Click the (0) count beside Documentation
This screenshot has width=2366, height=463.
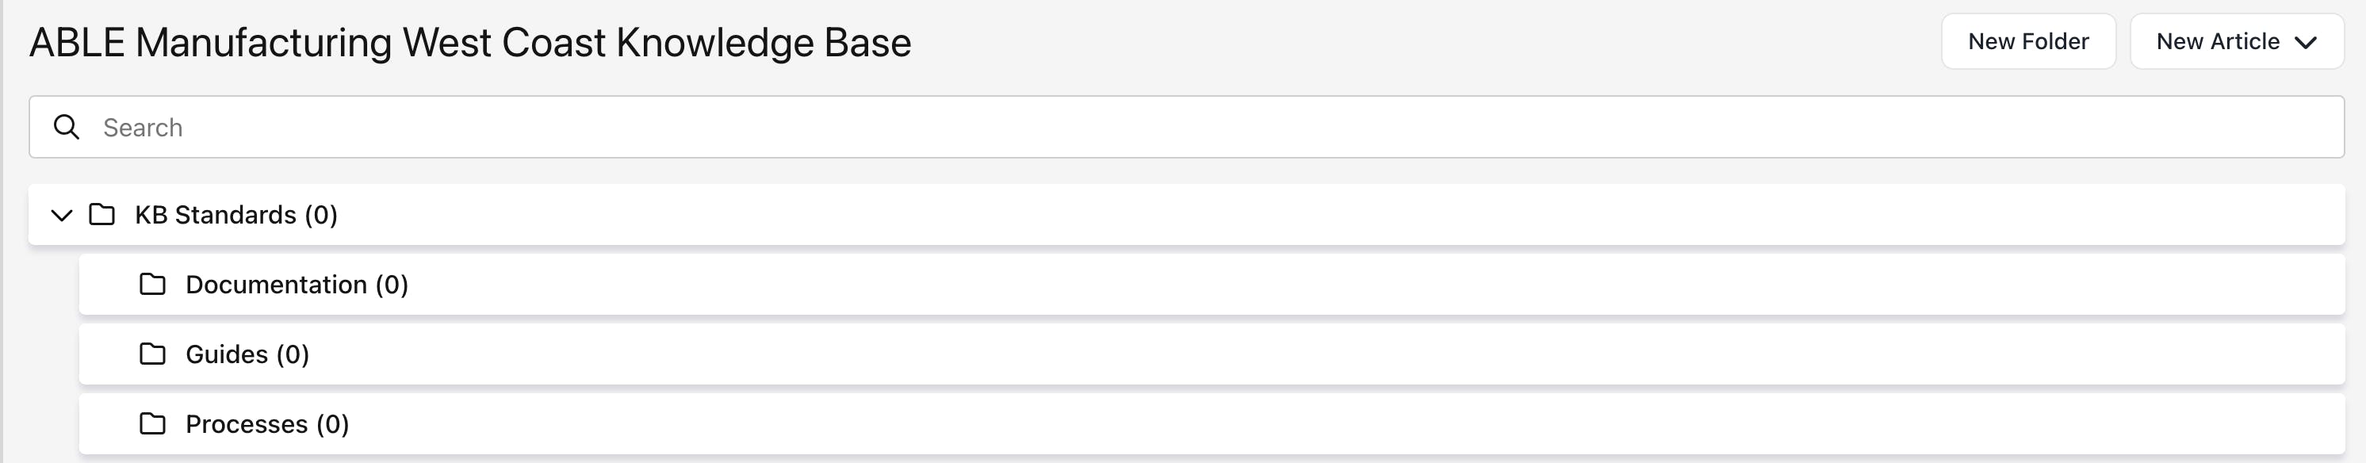(392, 285)
